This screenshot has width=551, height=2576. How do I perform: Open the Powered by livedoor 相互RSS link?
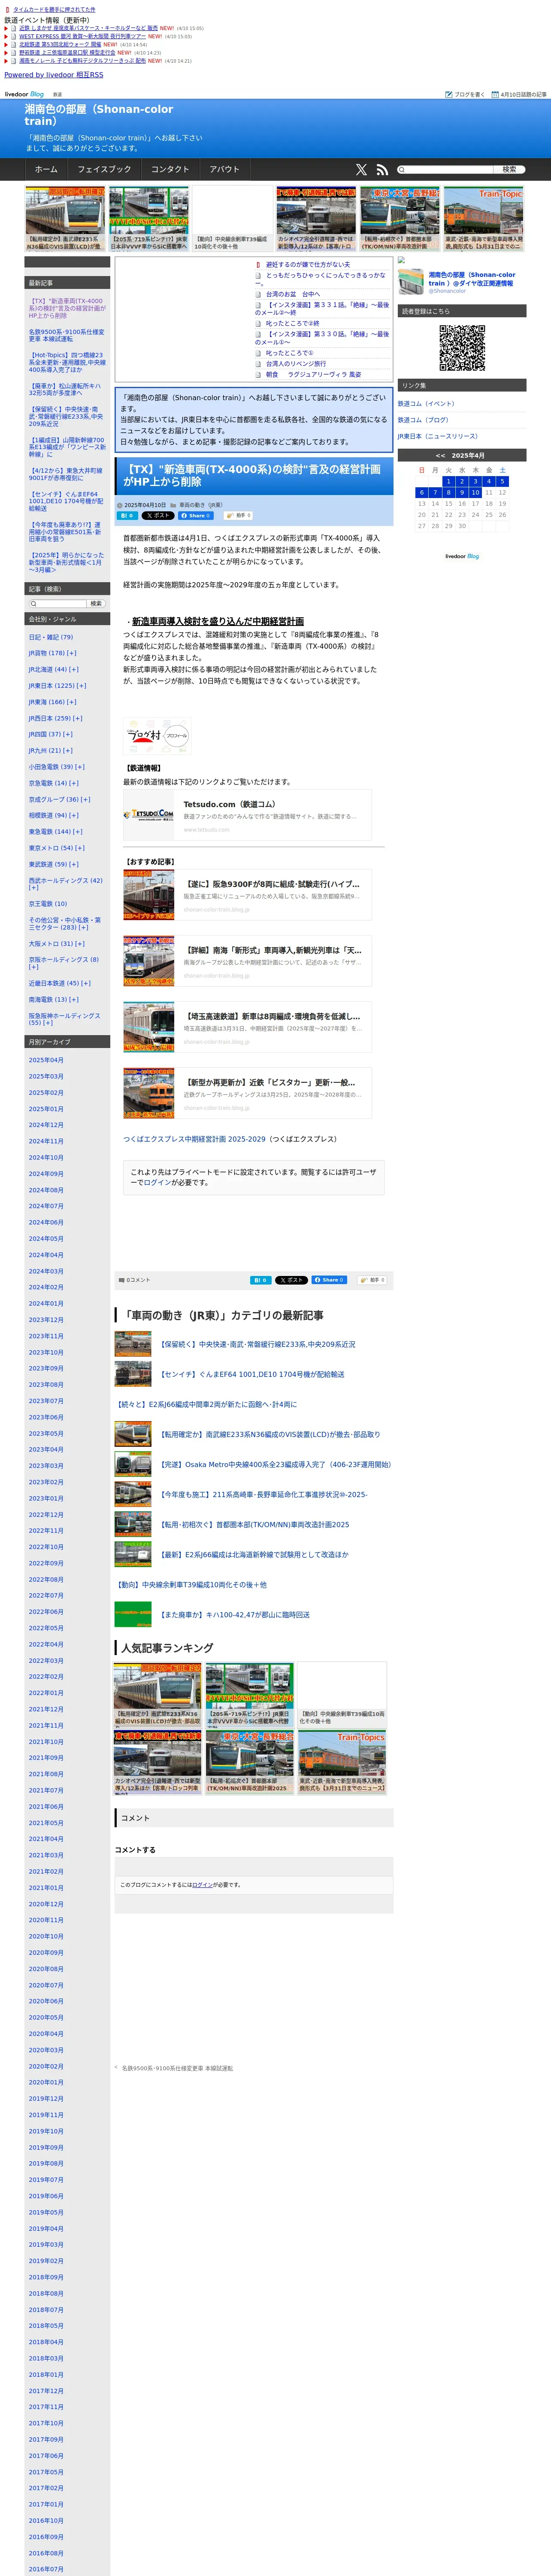tap(54, 75)
